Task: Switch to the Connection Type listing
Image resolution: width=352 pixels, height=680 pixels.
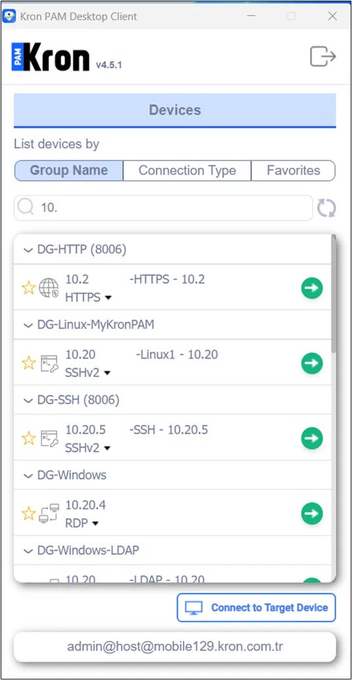Action: coord(187,171)
